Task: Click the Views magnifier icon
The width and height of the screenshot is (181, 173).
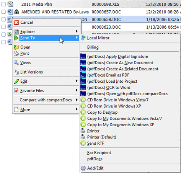Action: tap(16, 63)
